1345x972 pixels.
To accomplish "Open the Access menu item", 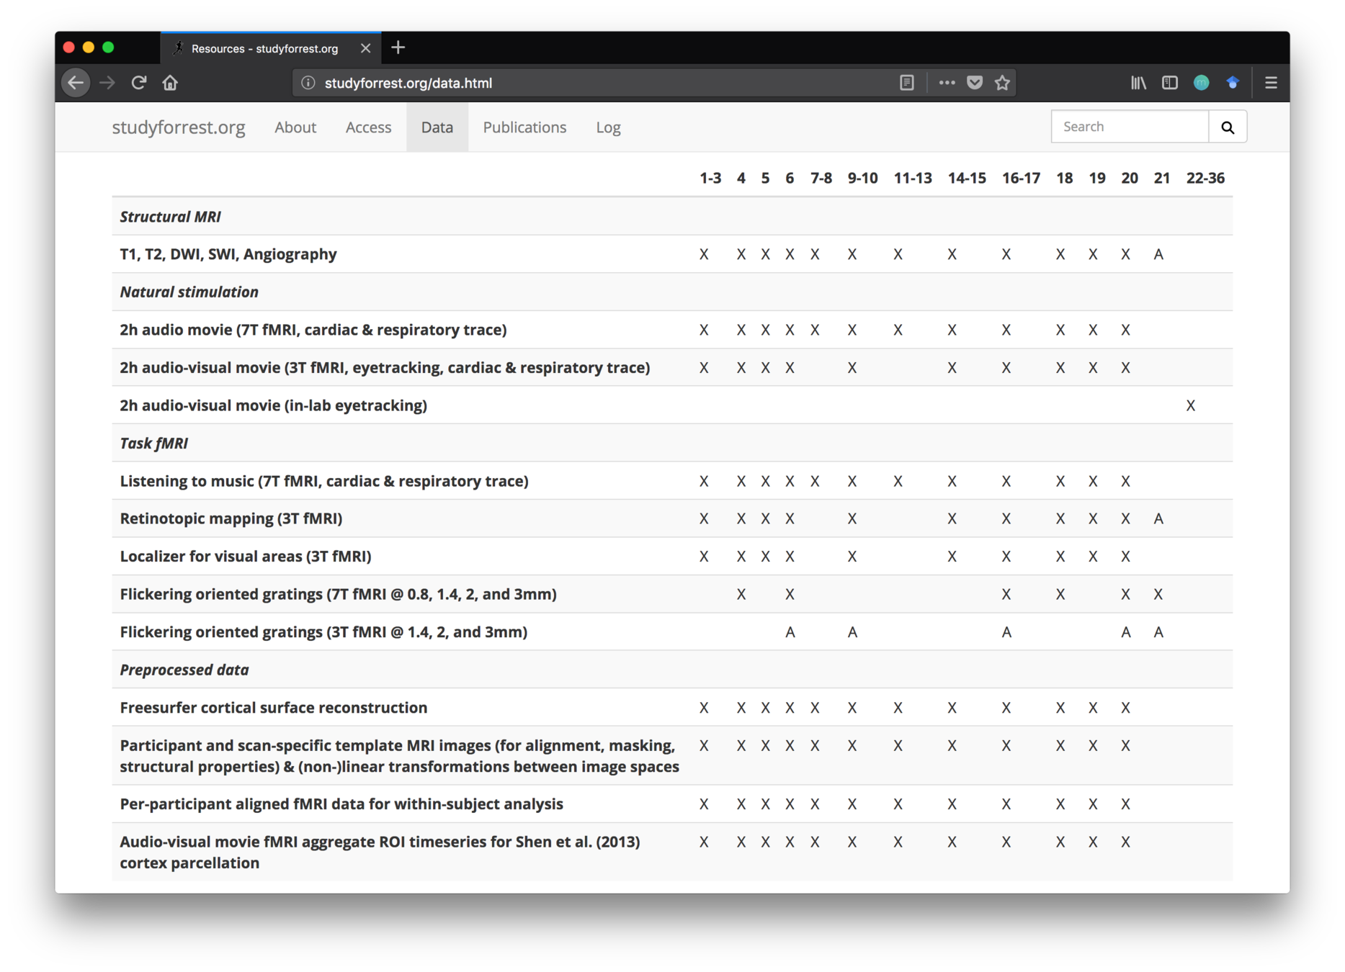I will [368, 127].
